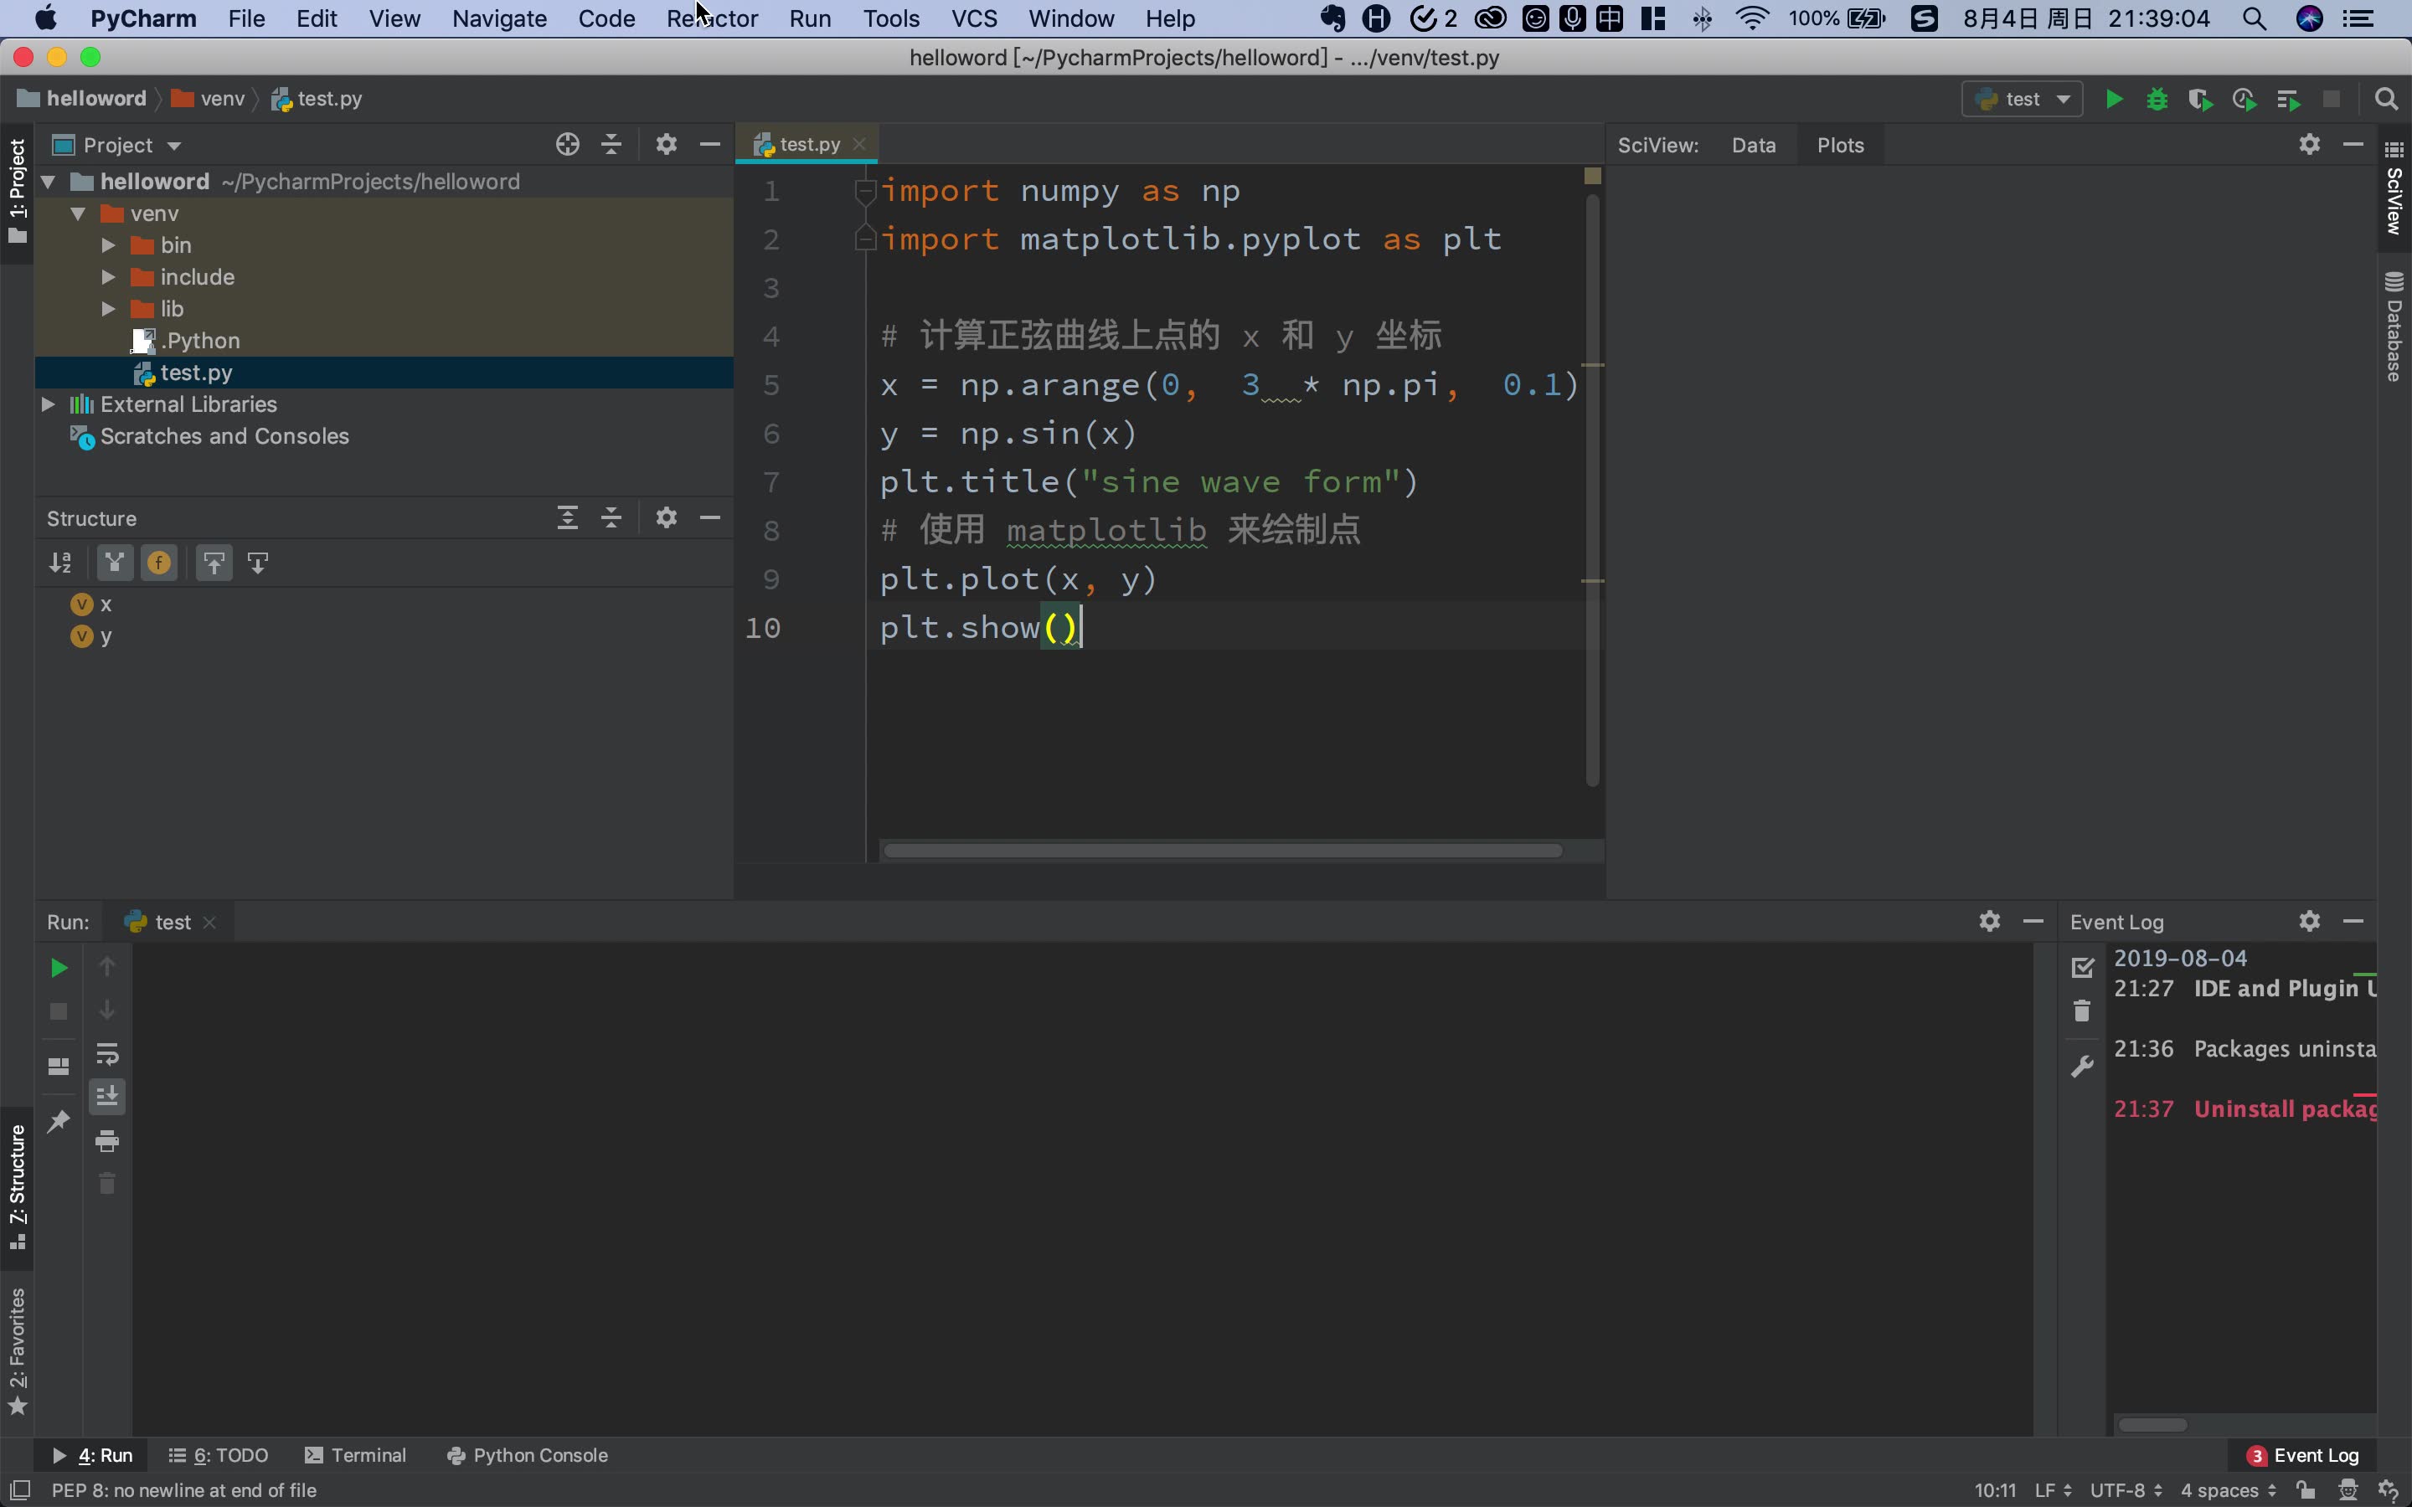Image resolution: width=2412 pixels, height=1507 pixels.
Task: Expand the External Libraries node
Action: (x=48, y=404)
